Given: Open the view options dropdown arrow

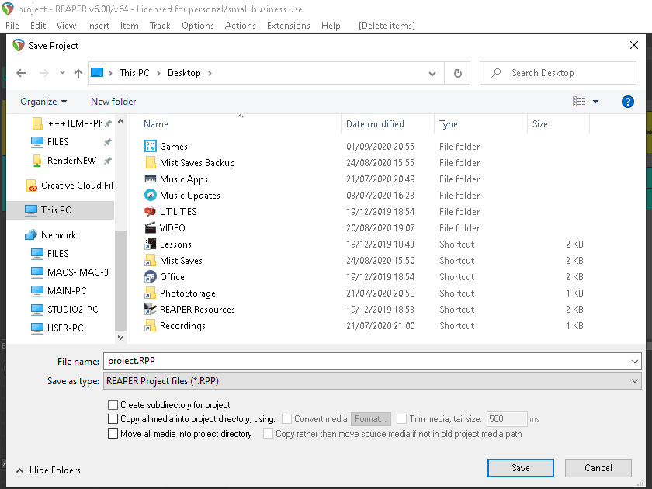Looking at the screenshot, I should 595,102.
